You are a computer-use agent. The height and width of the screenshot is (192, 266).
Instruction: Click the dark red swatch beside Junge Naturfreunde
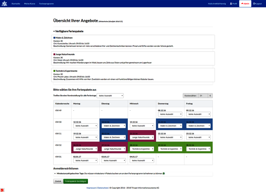click(55, 54)
